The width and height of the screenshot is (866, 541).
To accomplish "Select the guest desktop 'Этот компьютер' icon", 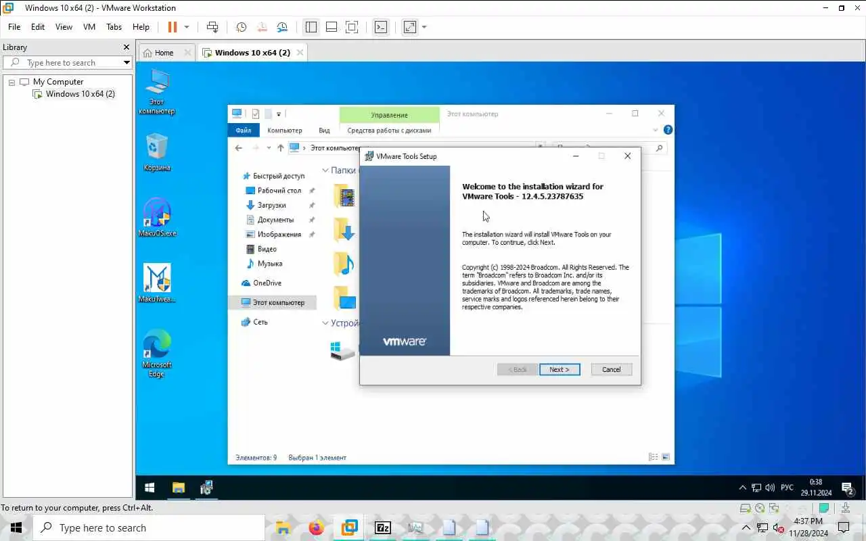I will pyautogui.click(x=157, y=92).
